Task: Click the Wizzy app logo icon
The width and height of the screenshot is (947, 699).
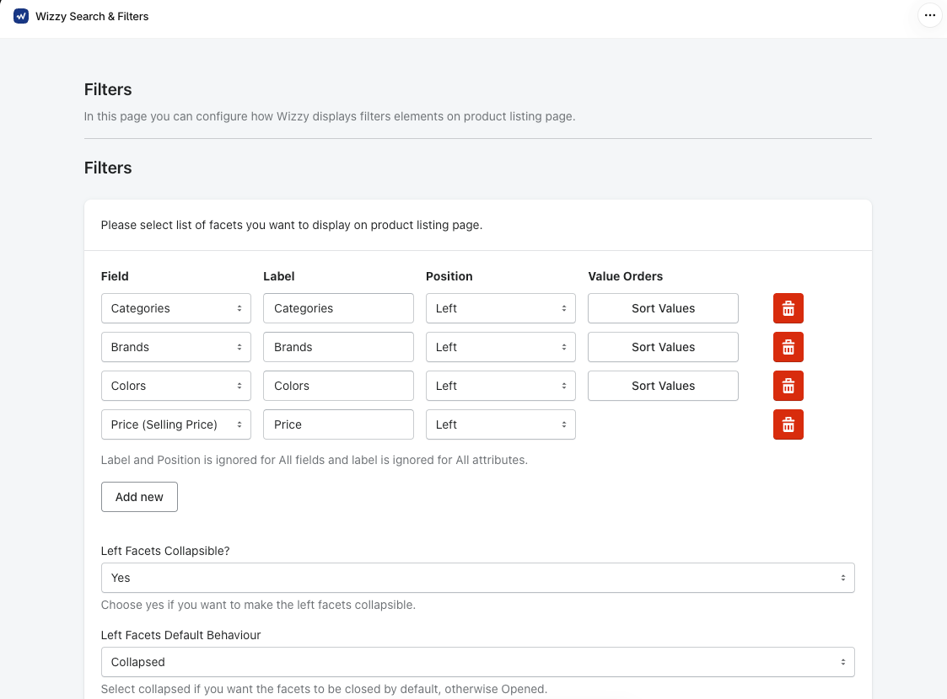Action: click(21, 16)
